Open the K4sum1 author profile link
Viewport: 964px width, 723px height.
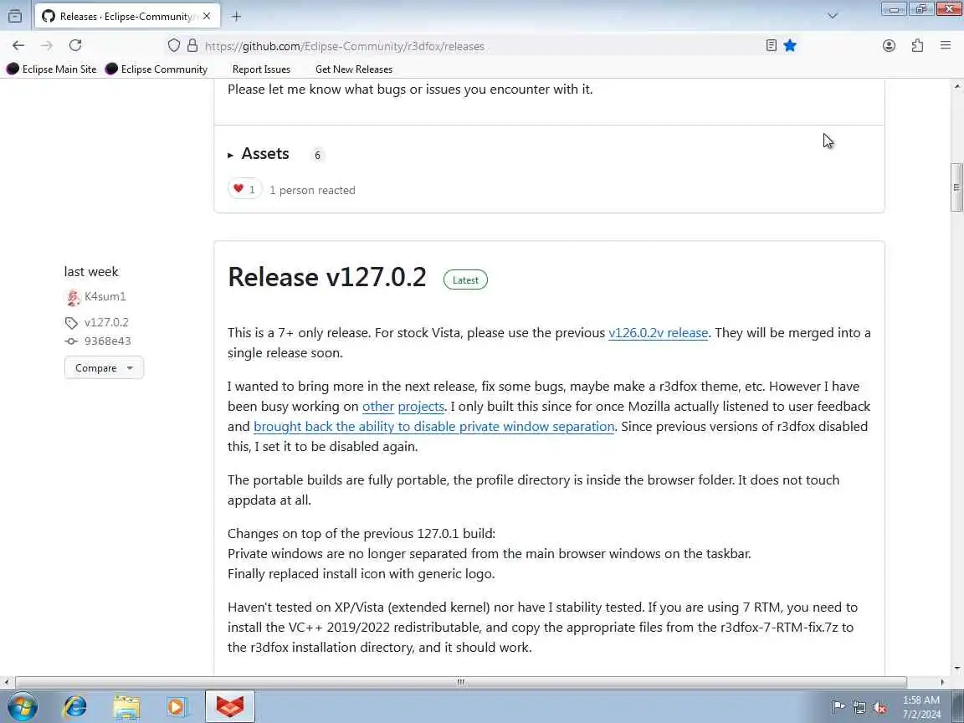click(105, 296)
